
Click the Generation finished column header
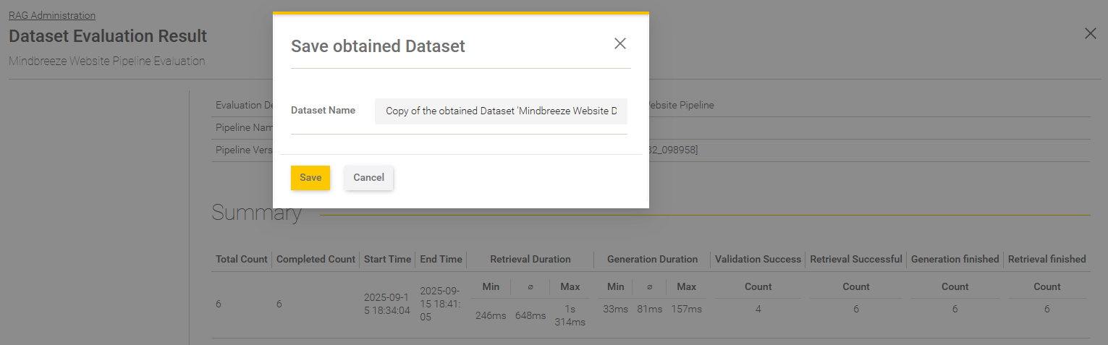pyautogui.click(x=955, y=259)
